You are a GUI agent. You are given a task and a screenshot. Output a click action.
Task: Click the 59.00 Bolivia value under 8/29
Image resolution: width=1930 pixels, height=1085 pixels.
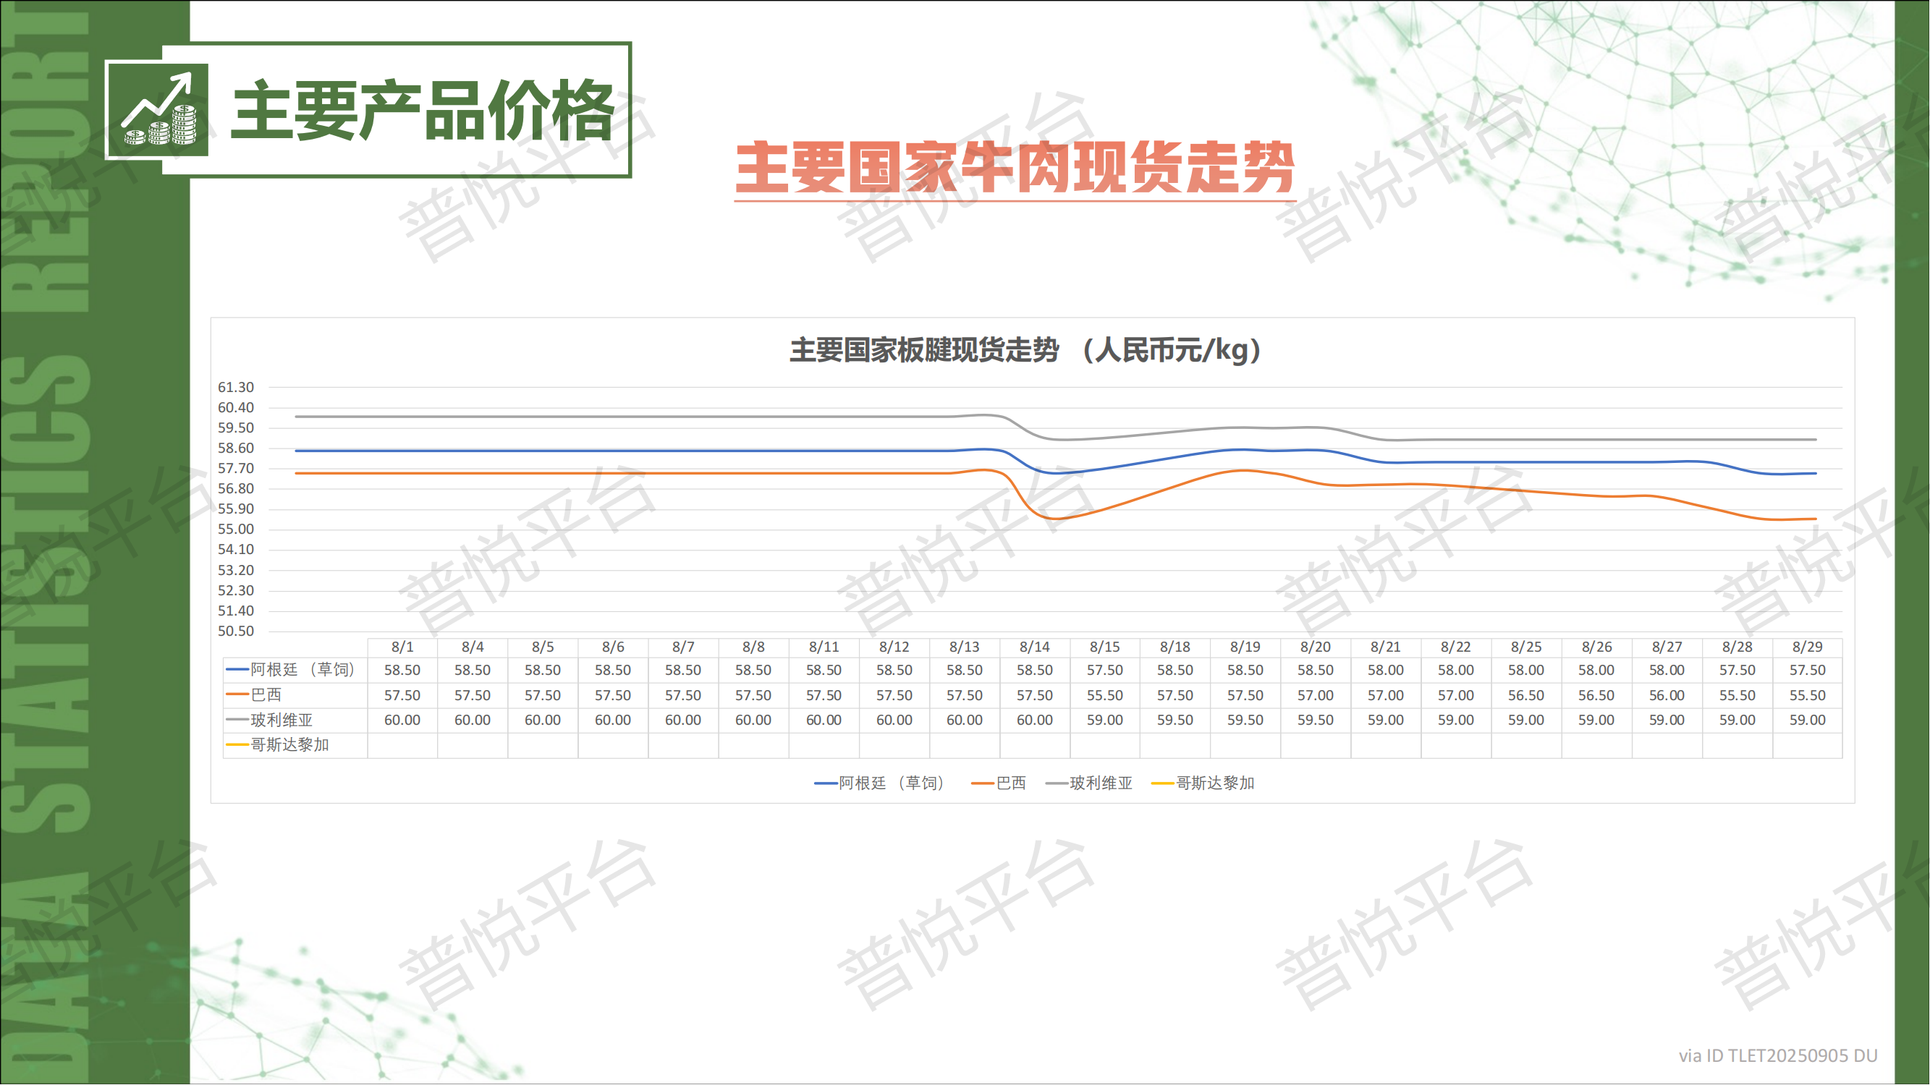(1807, 720)
